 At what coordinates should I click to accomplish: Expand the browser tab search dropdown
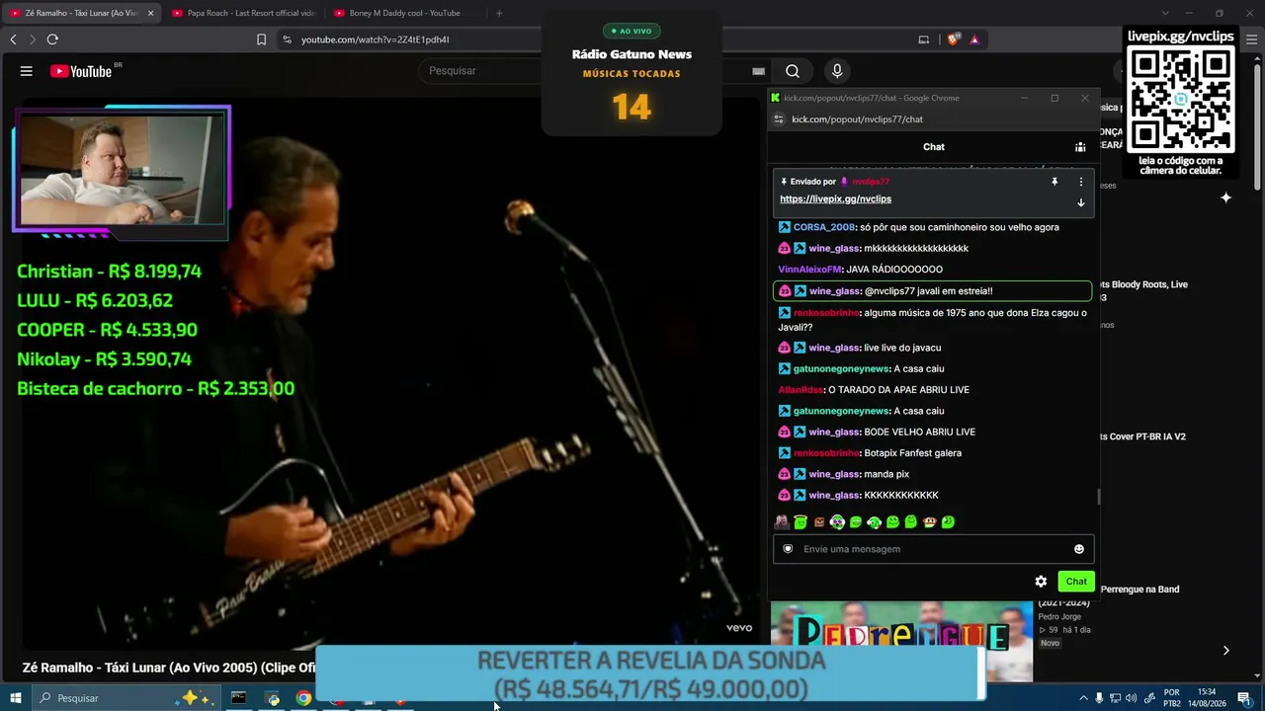click(x=1165, y=13)
